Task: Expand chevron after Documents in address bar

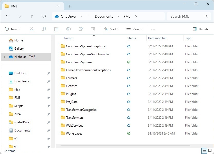Action: (x=118, y=16)
